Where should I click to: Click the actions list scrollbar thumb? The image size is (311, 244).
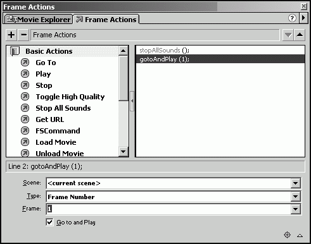tap(123, 78)
